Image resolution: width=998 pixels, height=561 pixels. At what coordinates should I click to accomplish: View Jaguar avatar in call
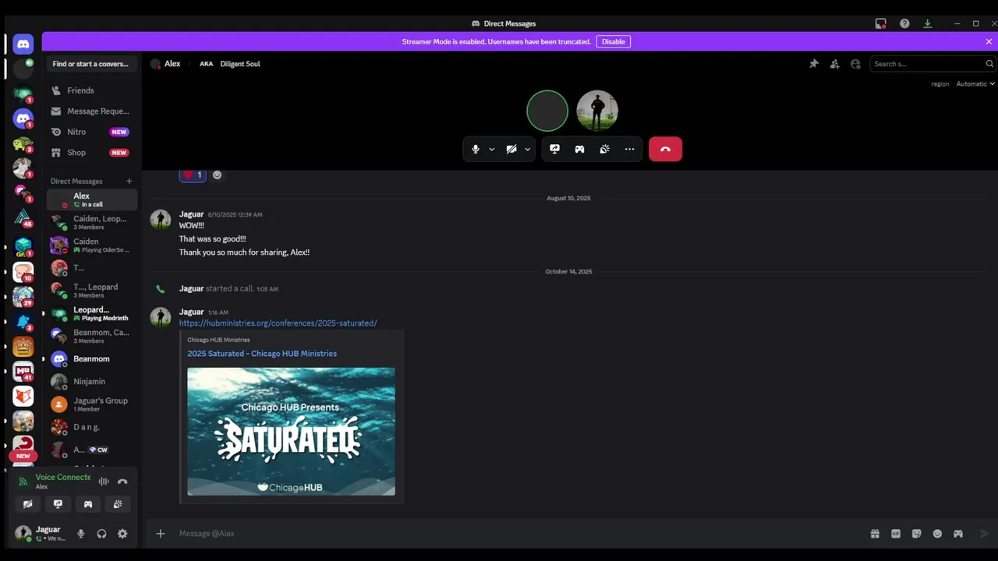[597, 111]
